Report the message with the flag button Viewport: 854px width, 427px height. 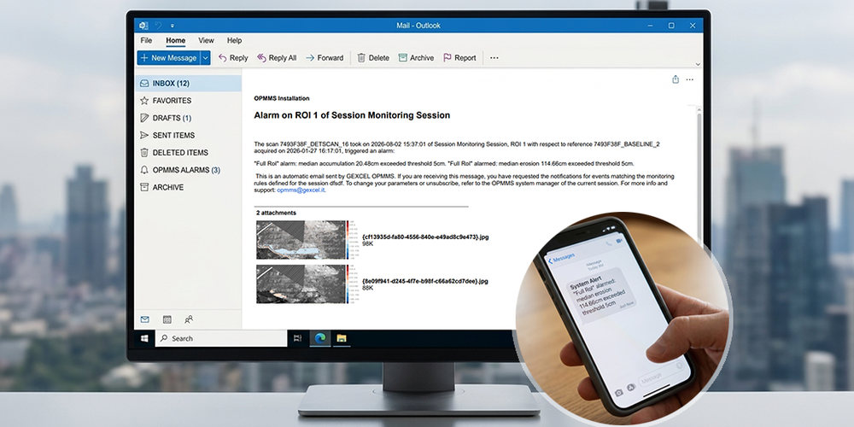click(x=459, y=58)
